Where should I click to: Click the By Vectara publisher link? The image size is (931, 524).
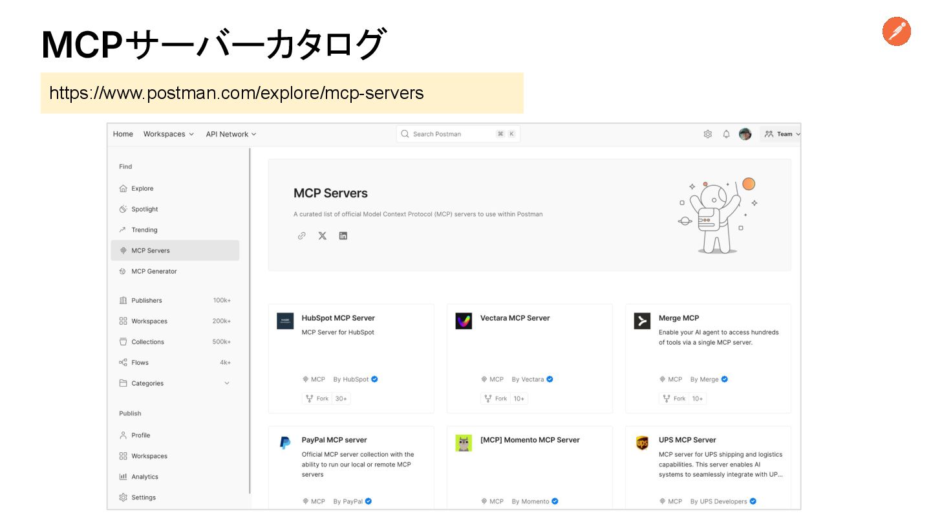tap(528, 379)
